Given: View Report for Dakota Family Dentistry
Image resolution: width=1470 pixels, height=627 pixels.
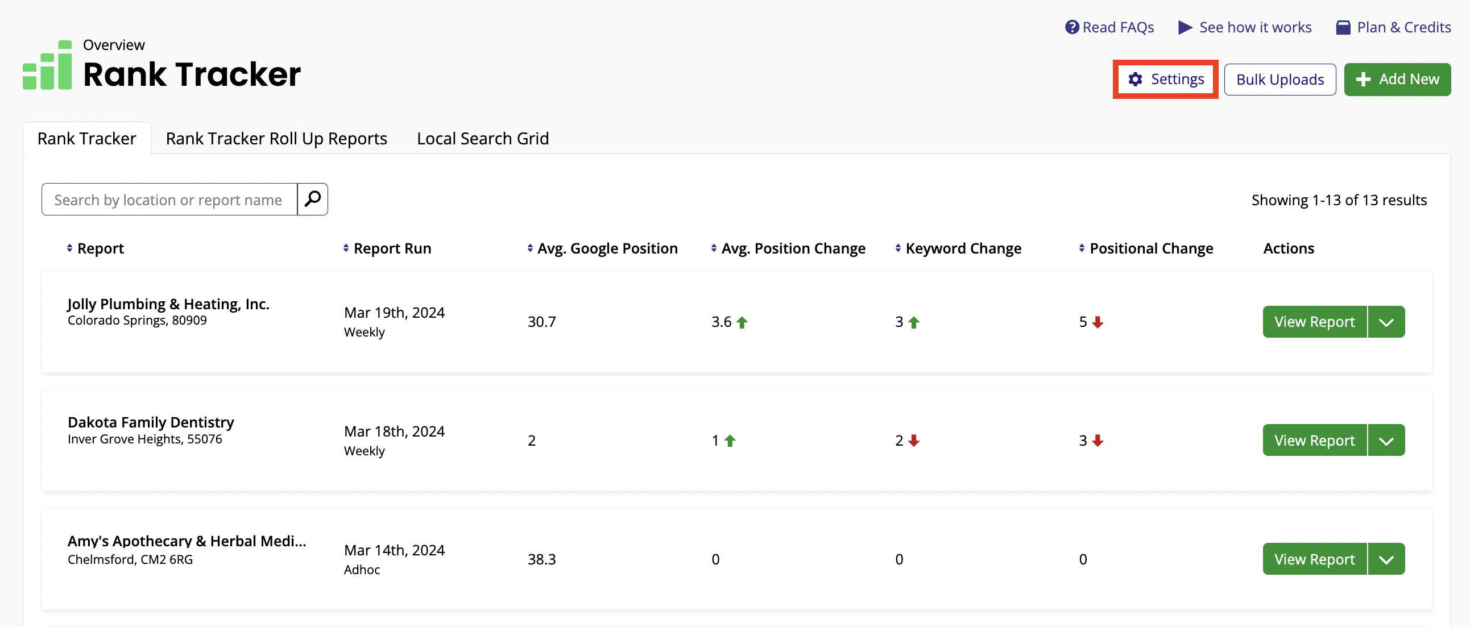Looking at the screenshot, I should pos(1315,441).
